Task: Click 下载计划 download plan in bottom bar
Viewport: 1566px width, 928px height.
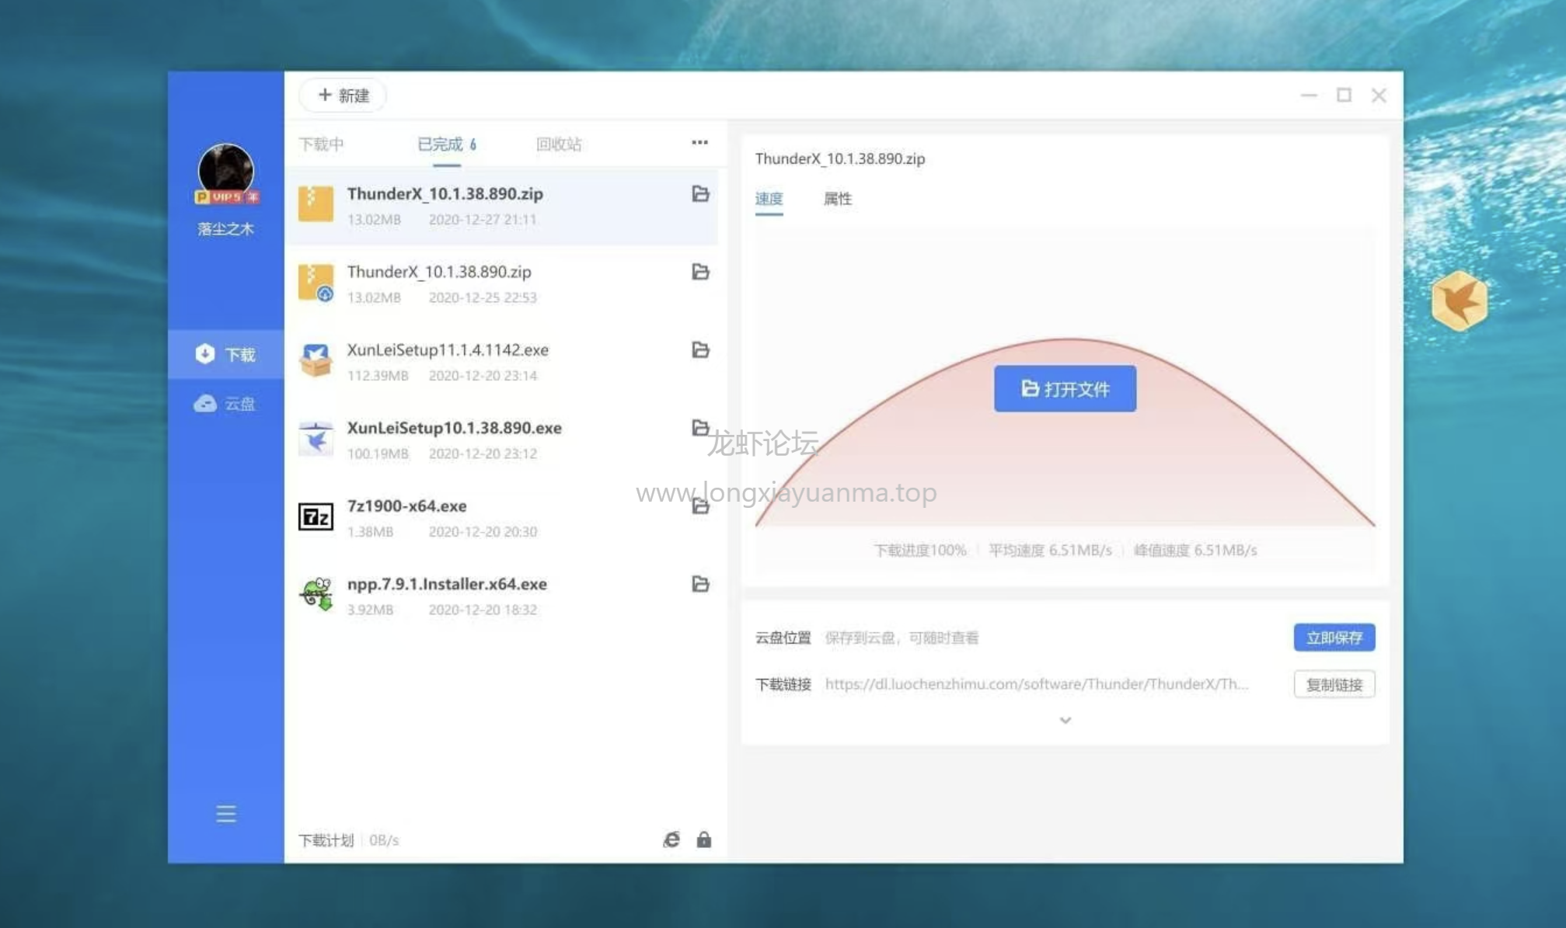Action: pos(326,839)
